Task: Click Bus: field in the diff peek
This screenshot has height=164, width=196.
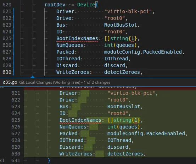Action: (65, 106)
